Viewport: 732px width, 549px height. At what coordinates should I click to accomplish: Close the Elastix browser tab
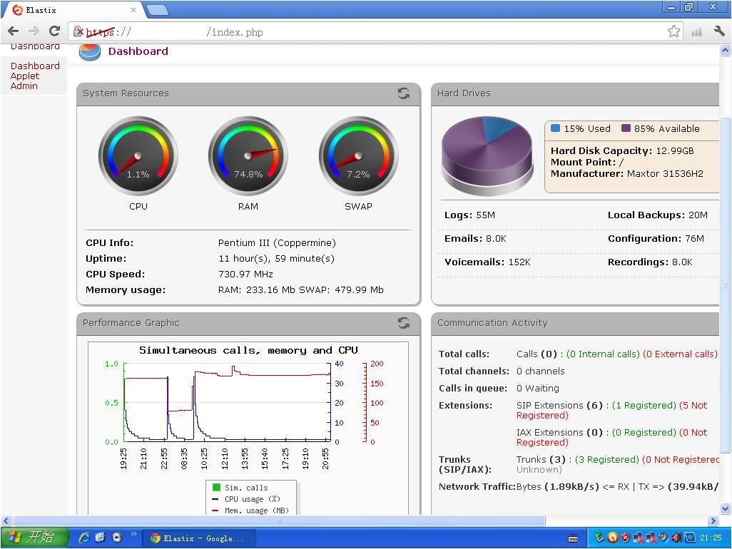pos(133,10)
